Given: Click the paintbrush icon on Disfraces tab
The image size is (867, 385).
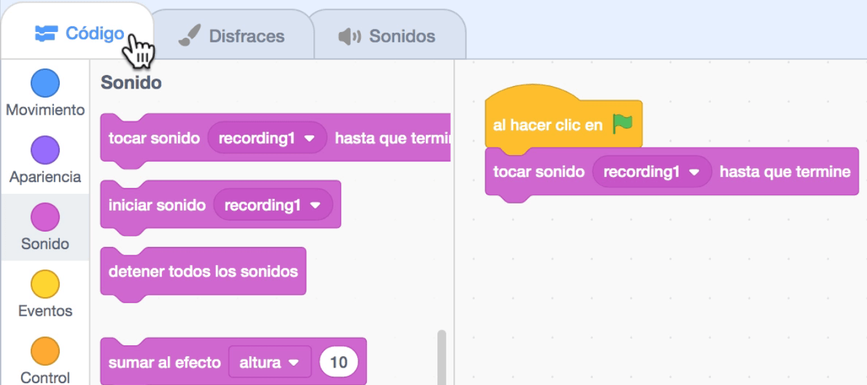Looking at the screenshot, I should [x=189, y=36].
